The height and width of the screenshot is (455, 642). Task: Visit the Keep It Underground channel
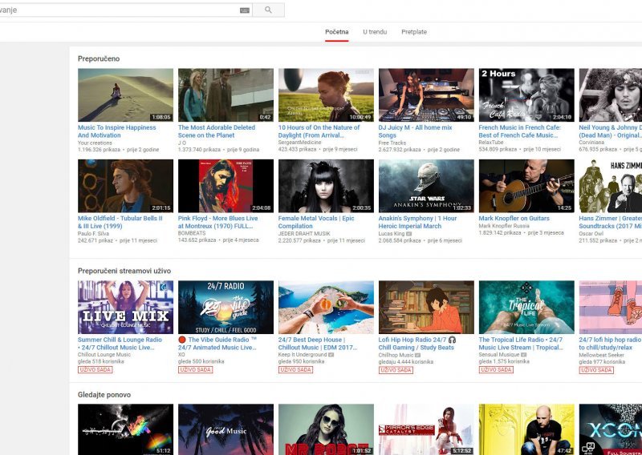pyautogui.click(x=303, y=354)
